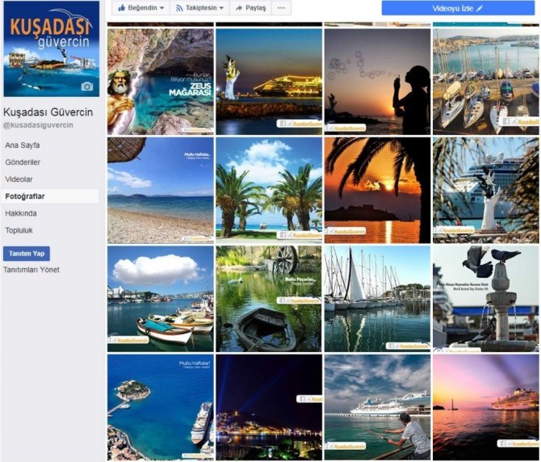Select the Fotoğraflar sidebar item
This screenshot has width=541, height=462.
25,196
